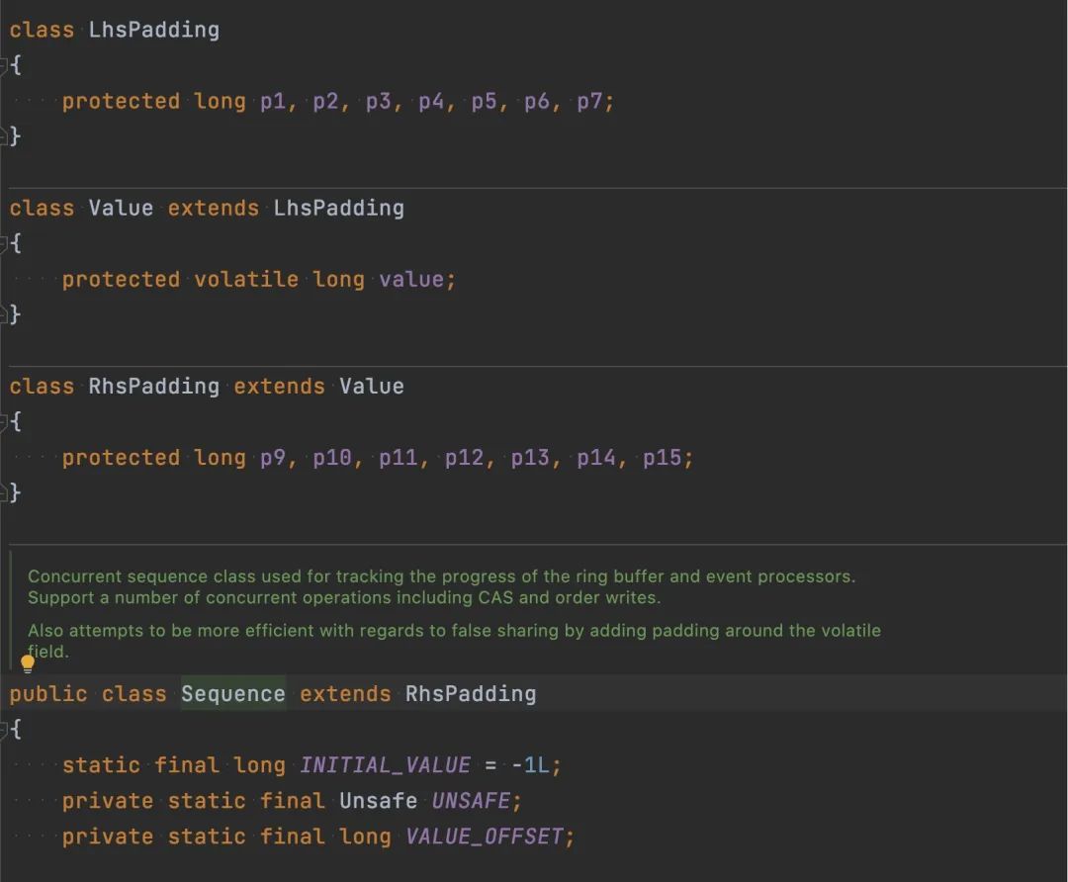This screenshot has height=882, width=1068.
Task: Click the field name p6
Action: (x=537, y=102)
